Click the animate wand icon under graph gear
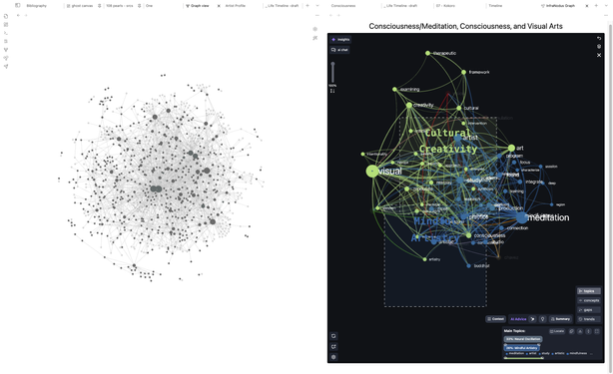Viewport: 613px width, 374px height. click(x=315, y=38)
